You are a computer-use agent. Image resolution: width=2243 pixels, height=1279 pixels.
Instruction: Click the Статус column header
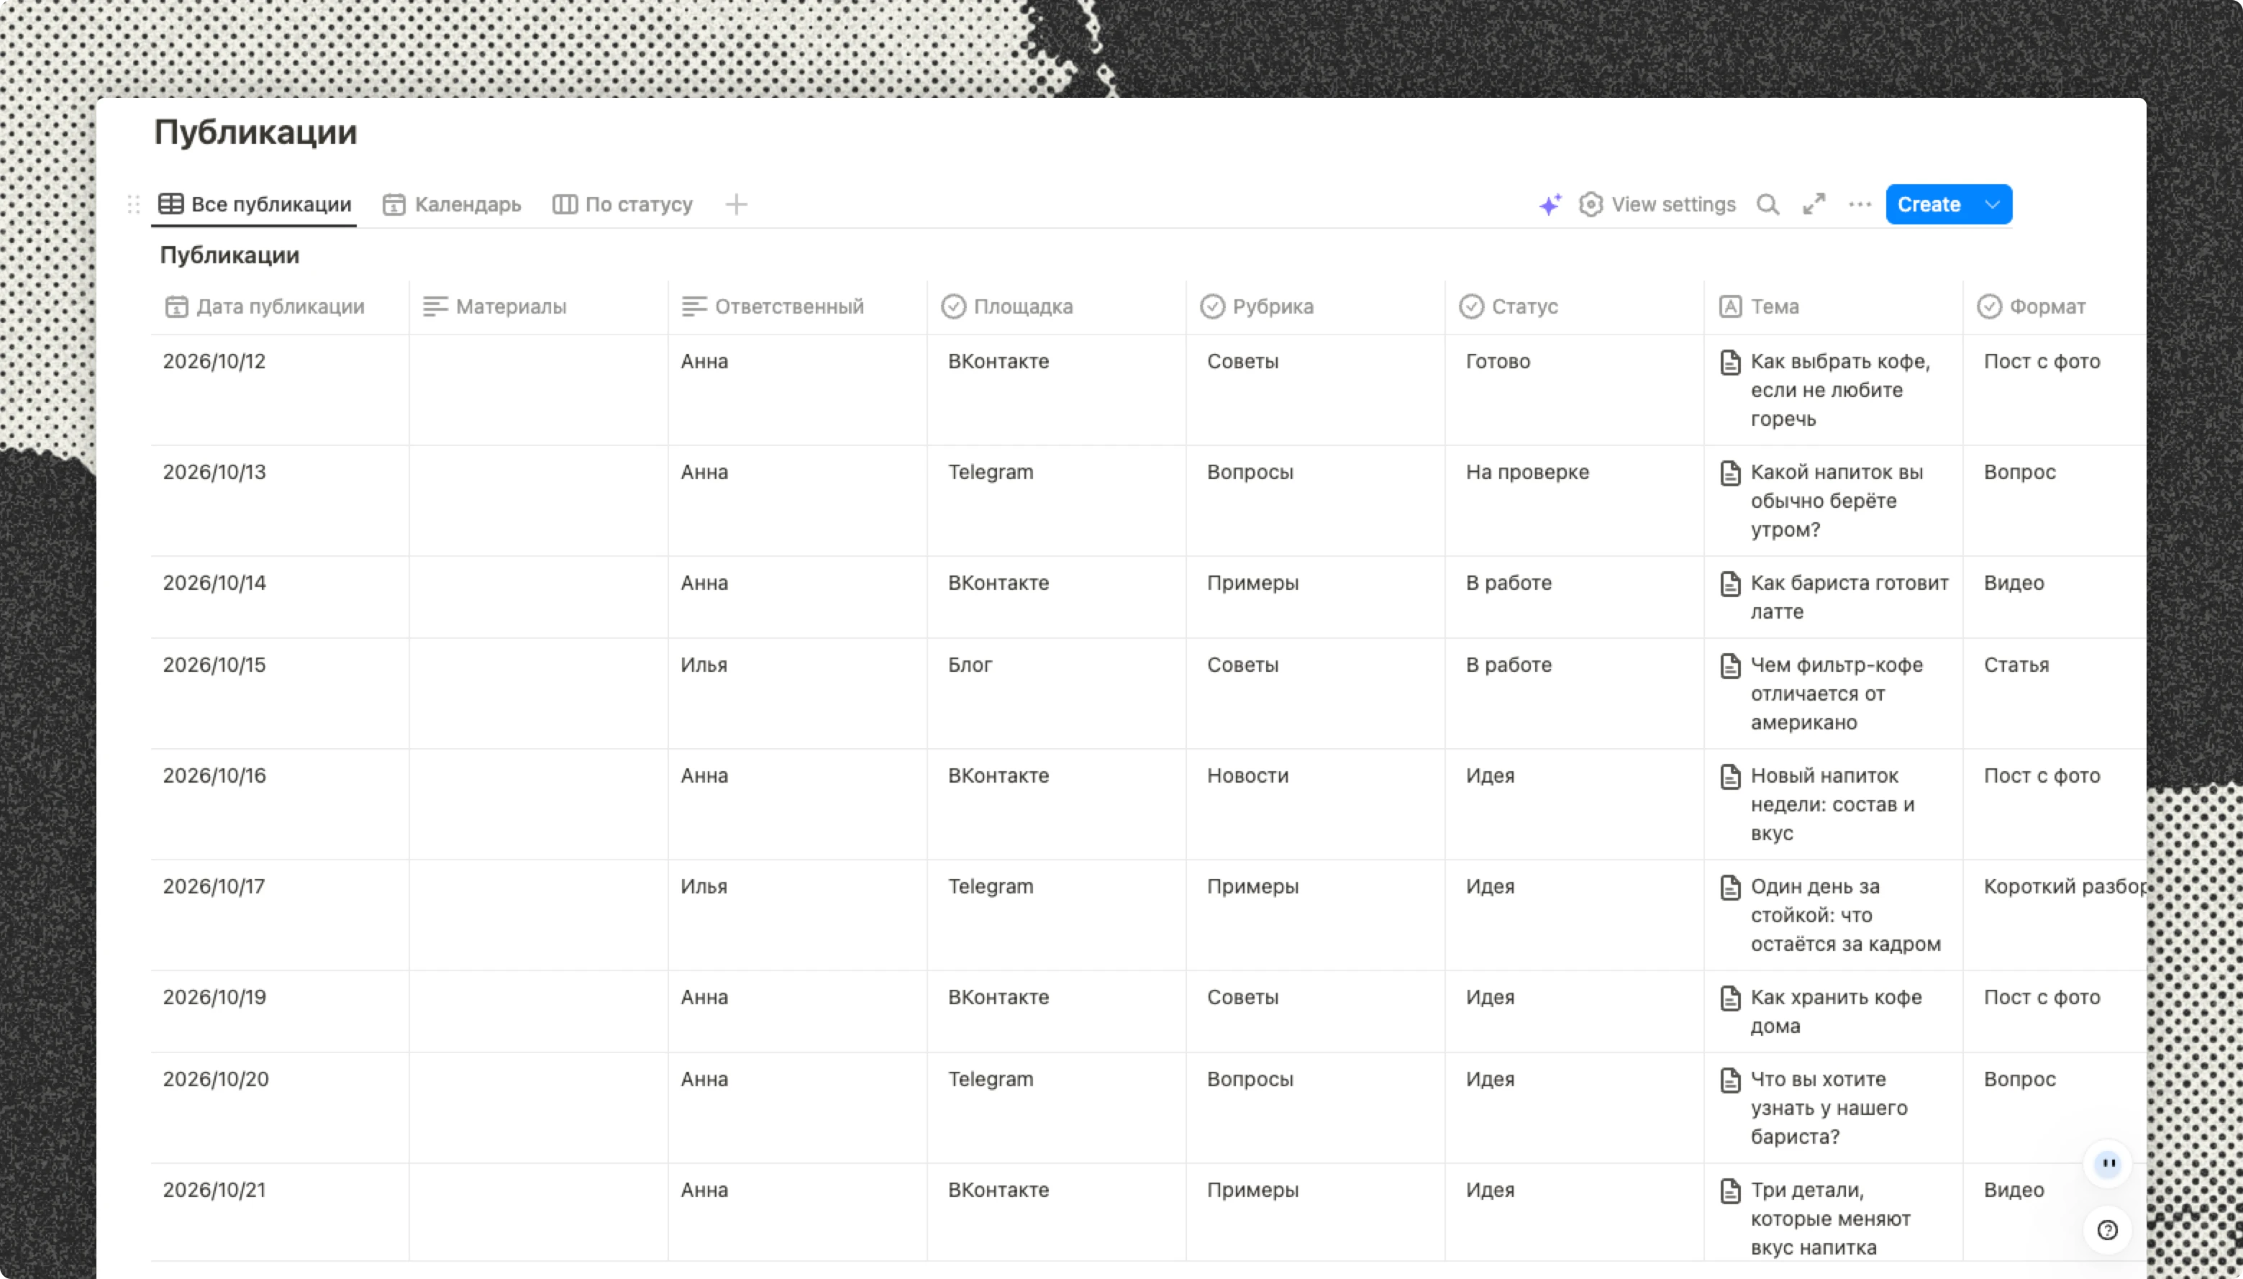pyautogui.click(x=1575, y=306)
